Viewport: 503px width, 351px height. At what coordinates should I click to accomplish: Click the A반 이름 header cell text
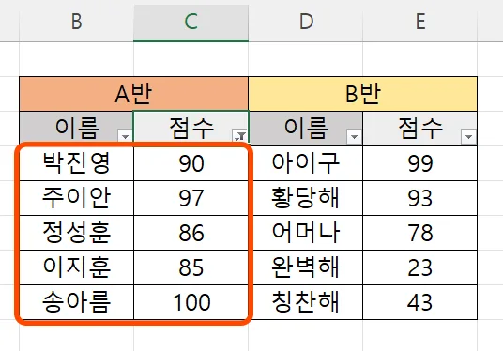point(77,128)
